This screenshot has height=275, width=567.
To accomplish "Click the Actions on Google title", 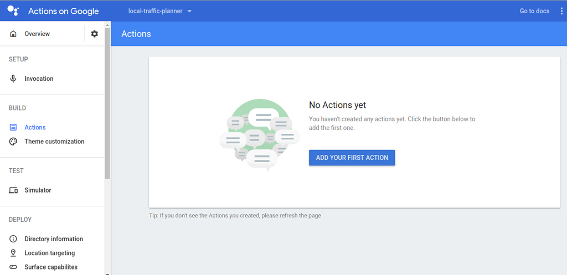I will 64,11.
